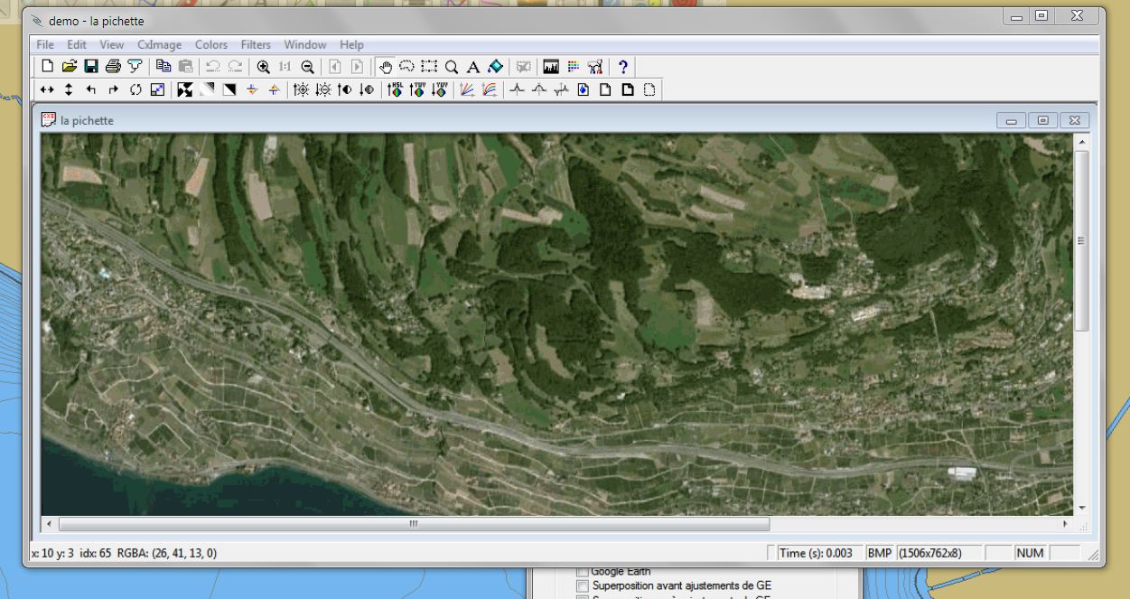1130x599 pixels.
Task: Click the down arrow of vertical scrollbar
Action: click(1082, 509)
